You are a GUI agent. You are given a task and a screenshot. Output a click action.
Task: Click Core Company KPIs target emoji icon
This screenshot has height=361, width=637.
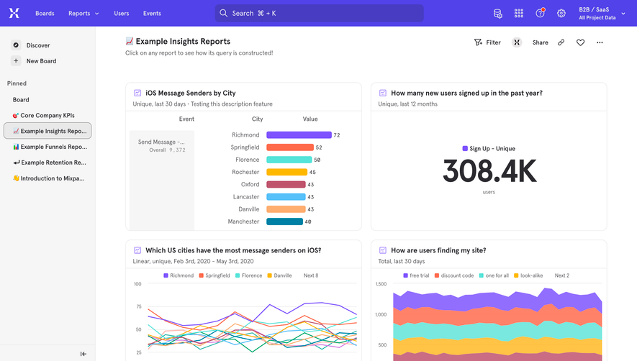click(16, 115)
